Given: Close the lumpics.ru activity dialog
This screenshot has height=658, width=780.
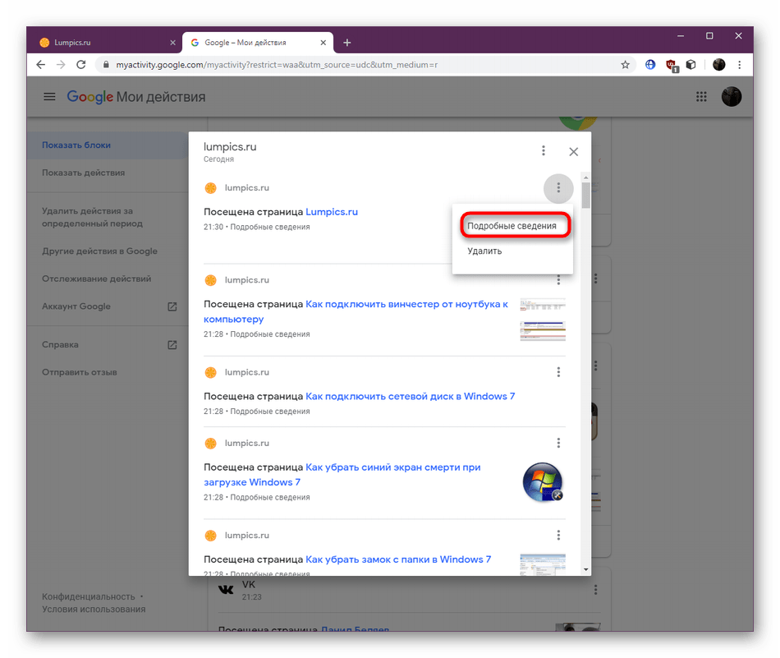Looking at the screenshot, I should coord(573,151).
